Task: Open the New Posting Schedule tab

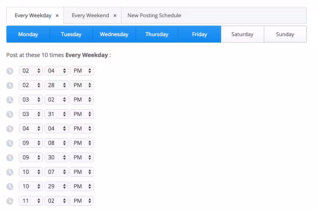Action: pos(154,15)
